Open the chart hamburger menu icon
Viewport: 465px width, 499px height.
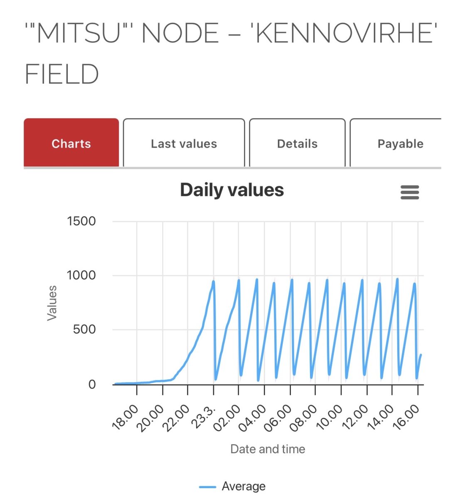[x=409, y=192]
